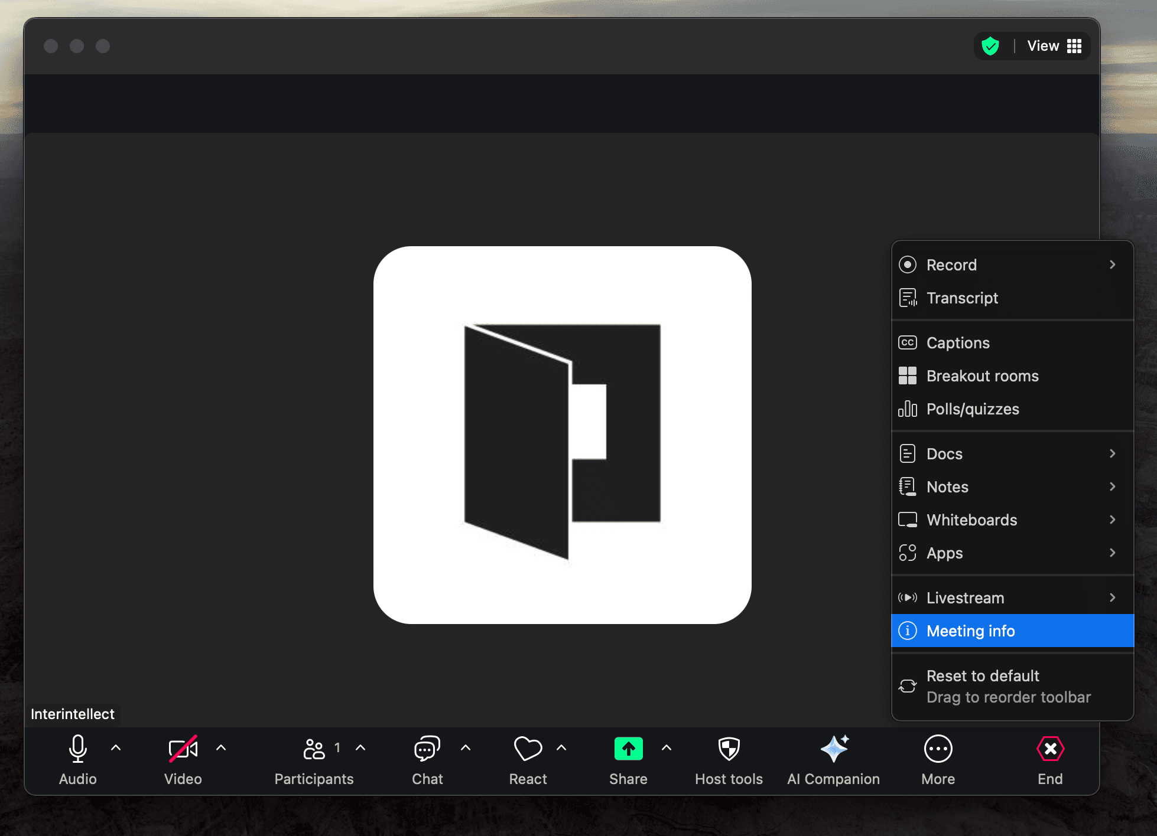The width and height of the screenshot is (1157, 836).
Task: Expand the Chat options arrow
Action: click(466, 747)
